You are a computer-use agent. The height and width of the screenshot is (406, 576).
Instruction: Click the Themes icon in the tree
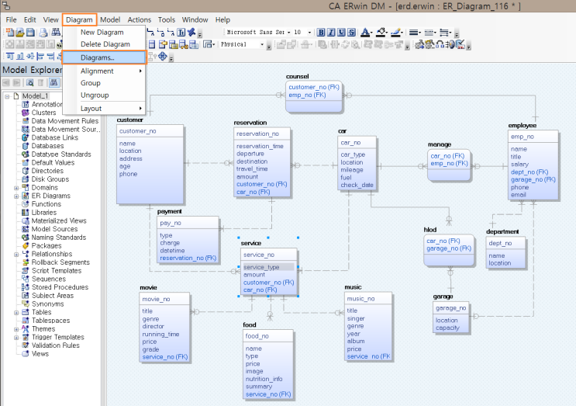coord(26,328)
